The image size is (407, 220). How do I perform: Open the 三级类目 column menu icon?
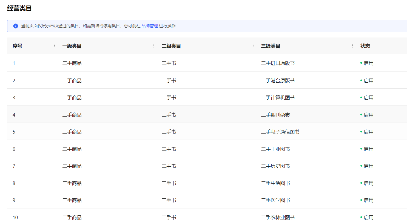(x=352, y=46)
